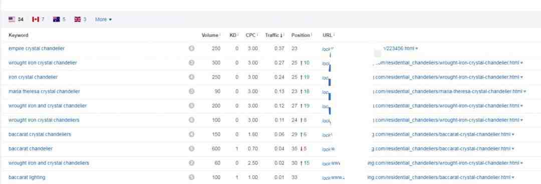The width and height of the screenshot is (541, 184).
Task: Click the position 35 with red down 5
Action: (299, 148)
